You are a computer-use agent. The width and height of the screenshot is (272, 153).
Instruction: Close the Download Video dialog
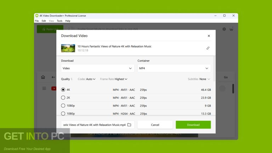coord(209,36)
